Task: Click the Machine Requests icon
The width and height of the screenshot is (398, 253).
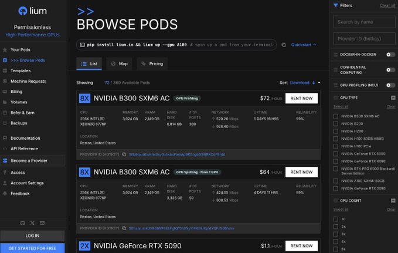Action: click(x=5, y=81)
